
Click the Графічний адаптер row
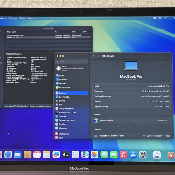(131, 96)
